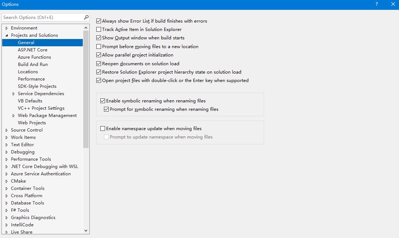Open the Build And Run page

coord(33,65)
